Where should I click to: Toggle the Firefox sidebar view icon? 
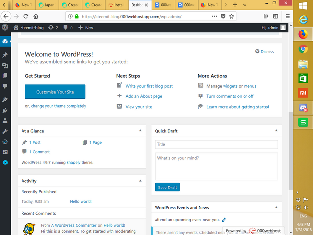276,16
